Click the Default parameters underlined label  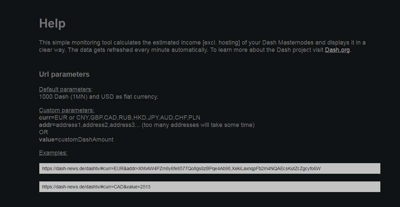(65, 89)
